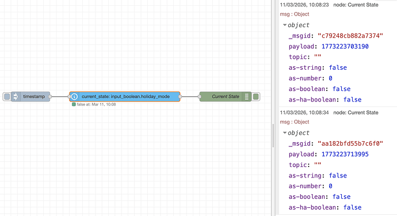The height and width of the screenshot is (216, 397).
Task: Click _msgid value "c79248cb882a7374"
Action: [x=350, y=36]
